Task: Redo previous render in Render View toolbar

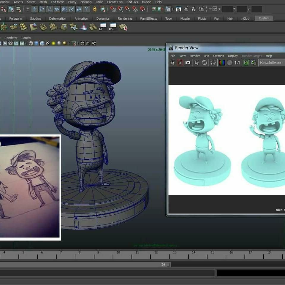Action: pos(172,63)
